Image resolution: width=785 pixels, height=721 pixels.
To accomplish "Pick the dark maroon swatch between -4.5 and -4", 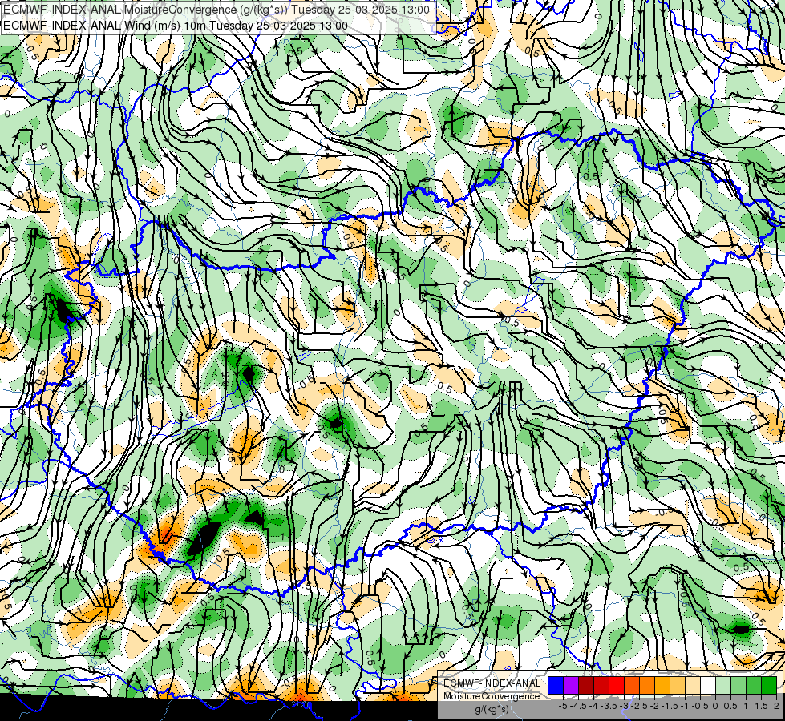I will (x=586, y=685).
